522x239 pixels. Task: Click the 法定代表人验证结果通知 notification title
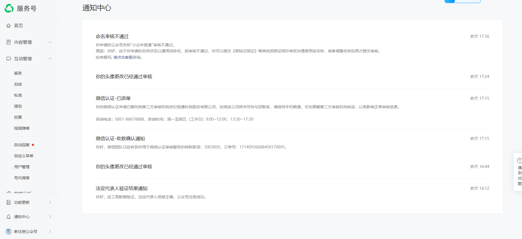(122, 188)
